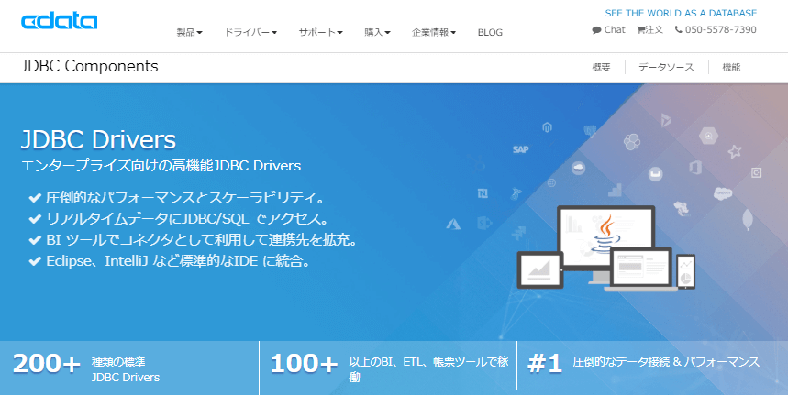This screenshot has height=395, width=788.
Task: Open the 製品 dropdown menu
Action: (190, 33)
